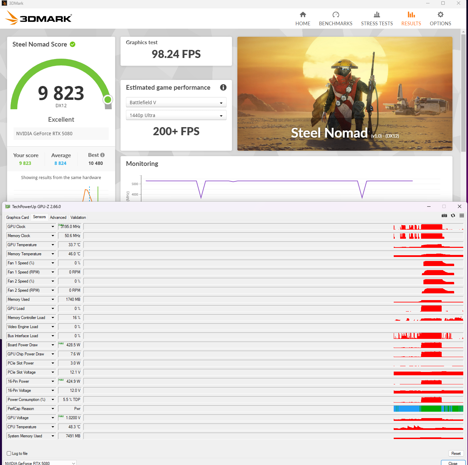The height and width of the screenshot is (465, 468).
Task: Expand the Memory Used sensor dropdown
Action: [x=53, y=299]
